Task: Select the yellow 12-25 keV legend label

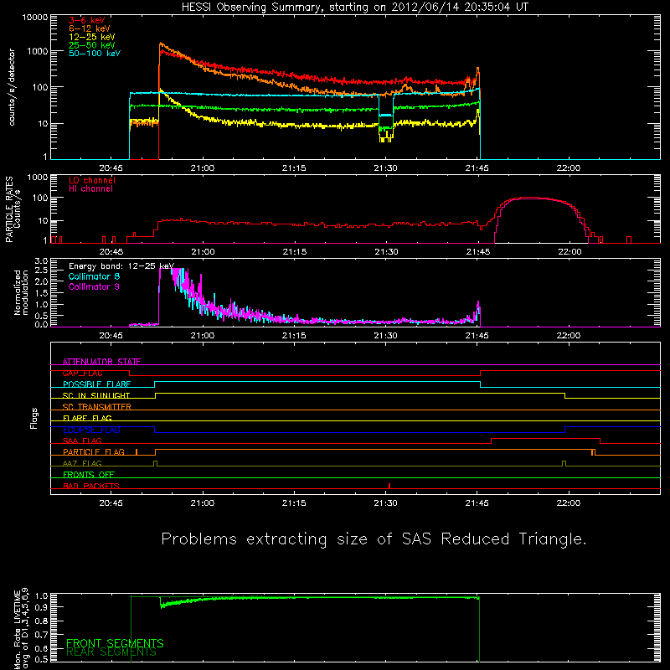Action: coord(92,37)
